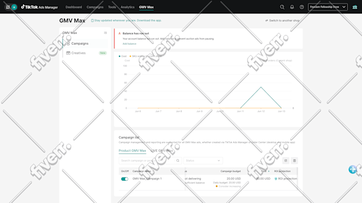Toggle the SKU orders legend in chart
Image resolution: width=362 pixels, height=203 pixels.
pyautogui.click(x=145, y=56)
